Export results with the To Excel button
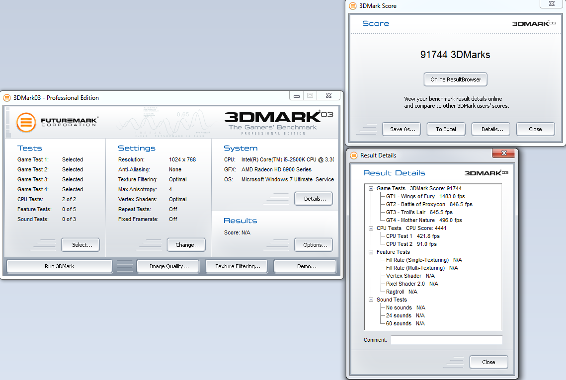Screen dimensions: 566x380 (x=446, y=129)
